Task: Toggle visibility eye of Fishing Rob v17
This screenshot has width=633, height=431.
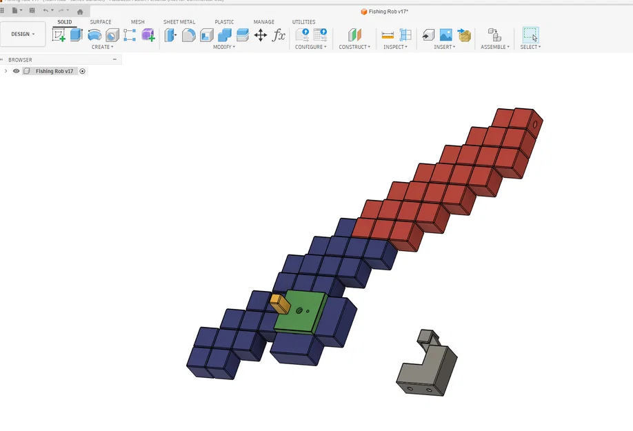Action: (16, 71)
